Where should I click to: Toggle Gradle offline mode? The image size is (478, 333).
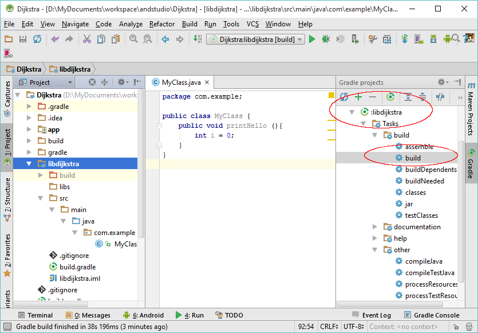pos(440,97)
